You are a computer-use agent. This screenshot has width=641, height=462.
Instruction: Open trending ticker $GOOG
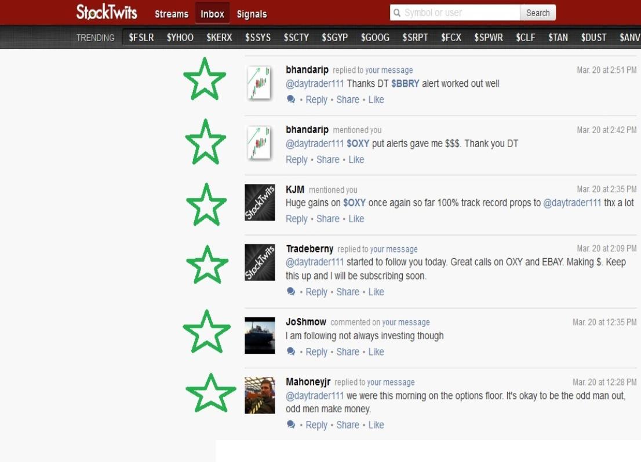click(x=375, y=38)
